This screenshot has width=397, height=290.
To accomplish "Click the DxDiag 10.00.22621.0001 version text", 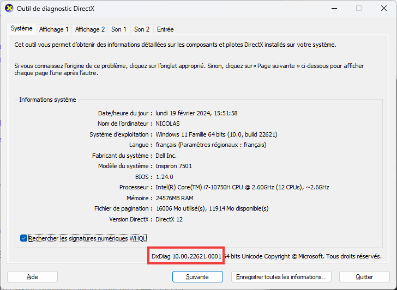I will coord(187,256).
